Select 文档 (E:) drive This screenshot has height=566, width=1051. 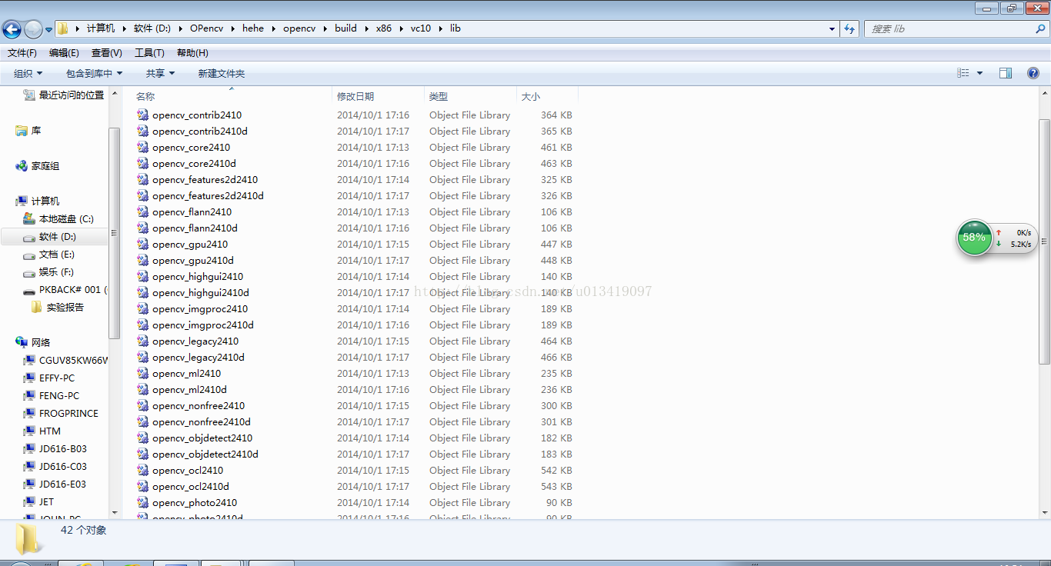48,254
